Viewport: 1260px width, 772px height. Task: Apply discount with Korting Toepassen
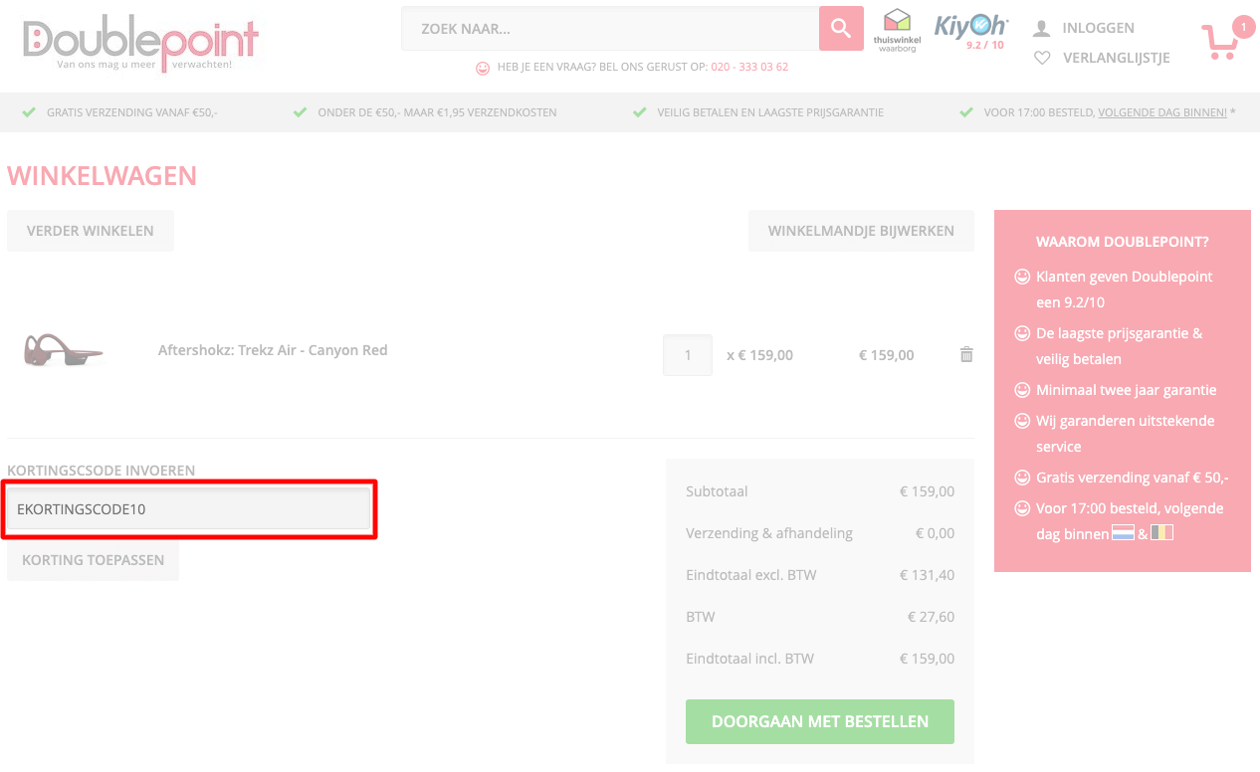pos(94,560)
